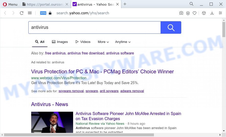Open 'free antivirus' suggestion link

[x=55, y=53]
